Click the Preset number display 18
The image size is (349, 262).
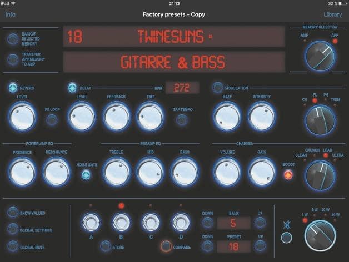pyautogui.click(x=234, y=246)
